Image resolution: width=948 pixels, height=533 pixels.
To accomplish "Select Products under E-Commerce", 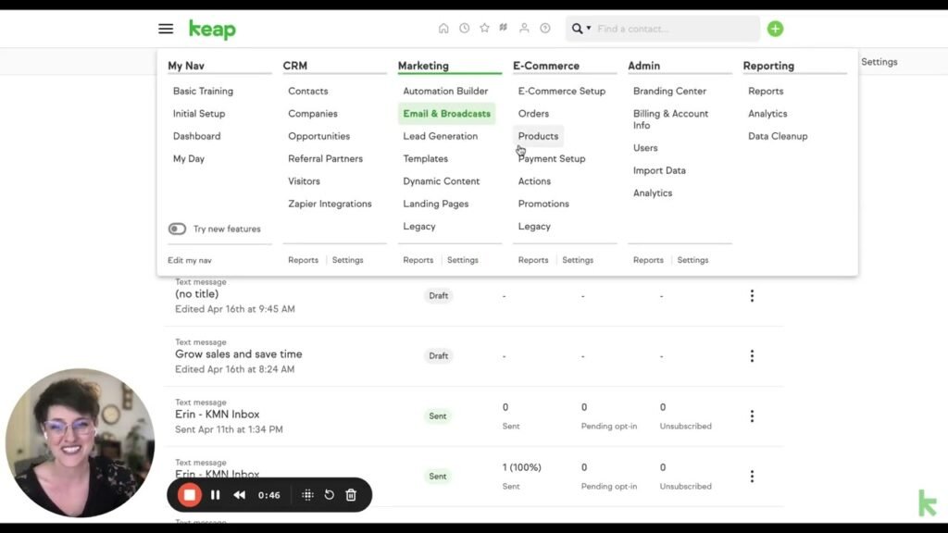I will (537, 135).
